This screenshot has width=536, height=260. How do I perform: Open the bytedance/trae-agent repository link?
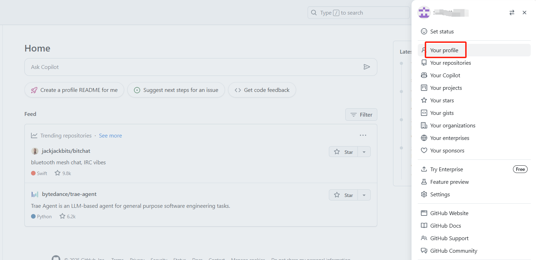click(x=69, y=194)
